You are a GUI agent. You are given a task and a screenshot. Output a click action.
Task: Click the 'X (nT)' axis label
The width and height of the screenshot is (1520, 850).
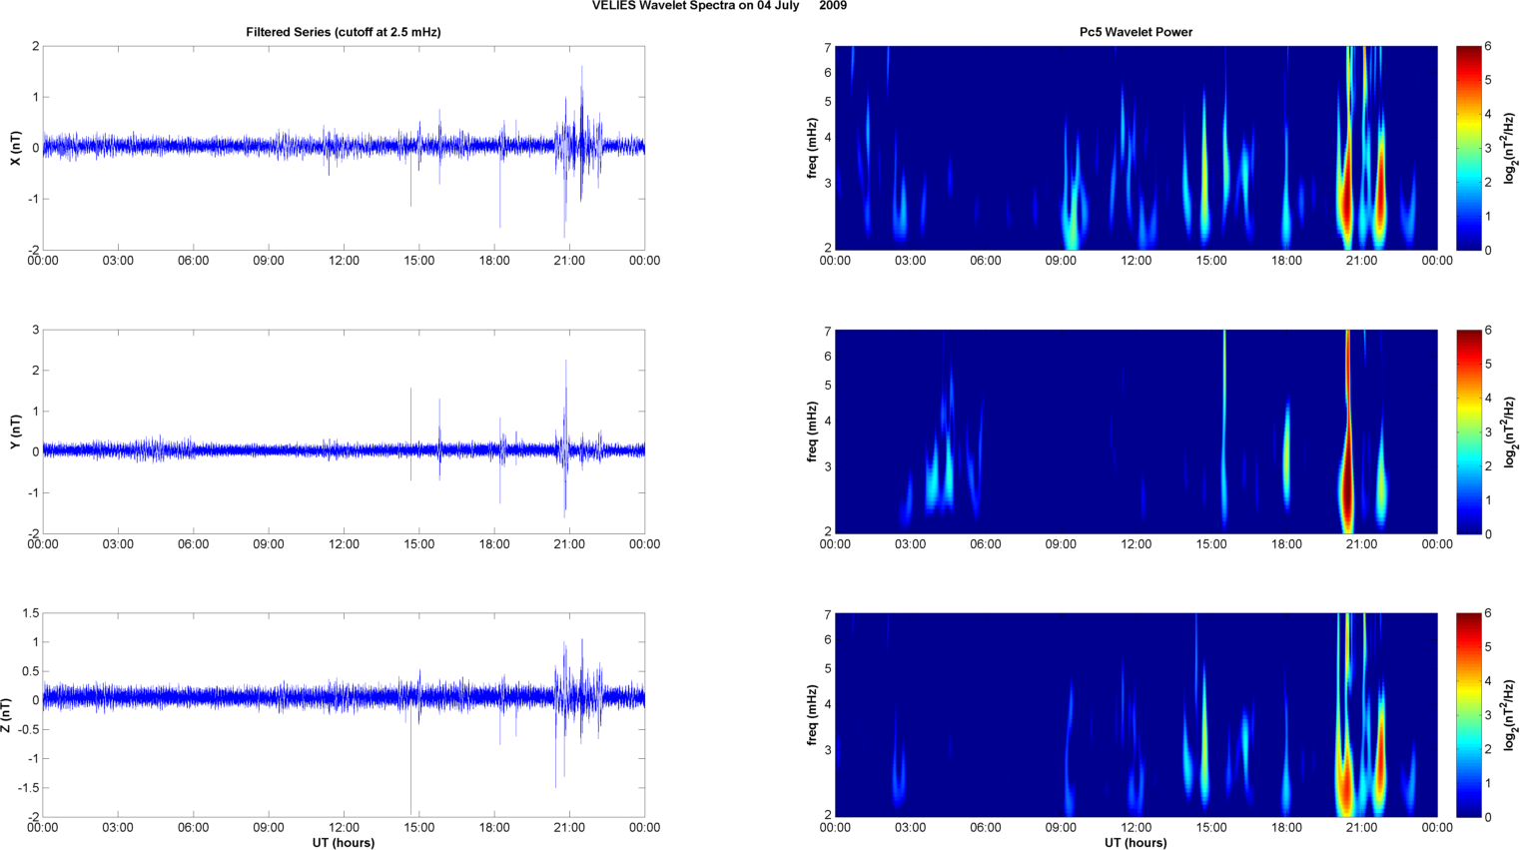pos(15,148)
